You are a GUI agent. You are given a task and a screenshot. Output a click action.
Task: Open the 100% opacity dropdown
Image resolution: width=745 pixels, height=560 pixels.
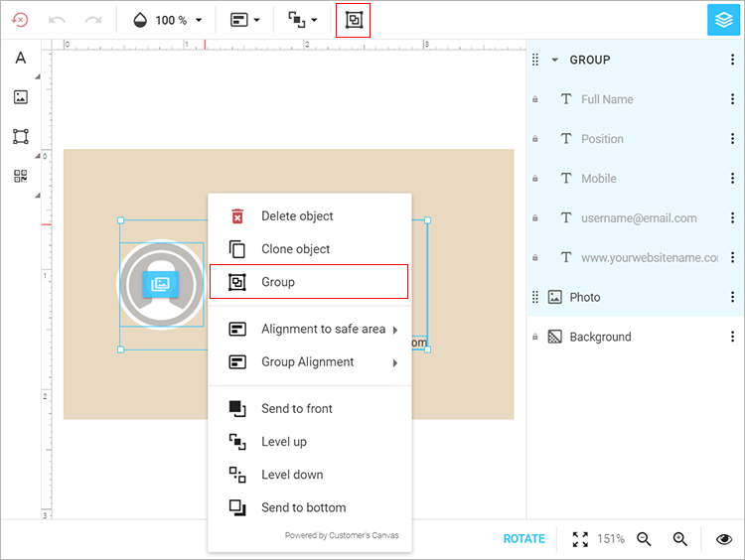[x=169, y=20]
